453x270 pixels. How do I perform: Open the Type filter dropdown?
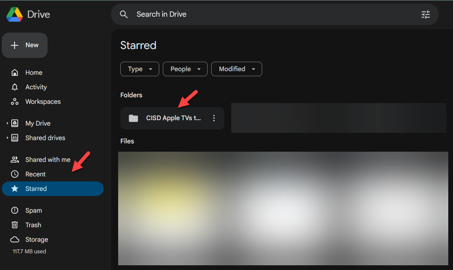140,69
